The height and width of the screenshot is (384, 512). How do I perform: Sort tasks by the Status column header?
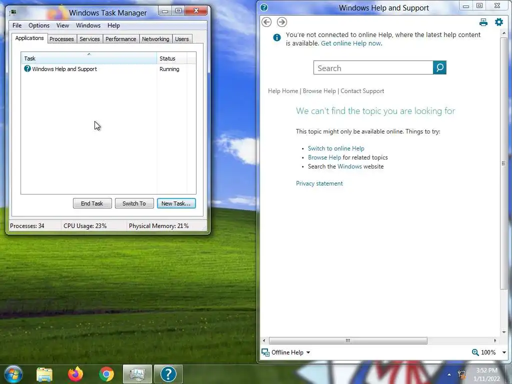coord(171,58)
